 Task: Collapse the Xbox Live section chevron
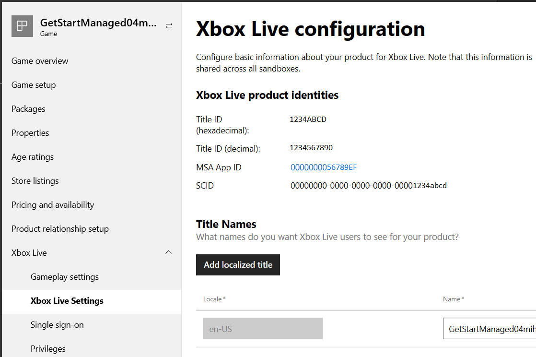[169, 252]
